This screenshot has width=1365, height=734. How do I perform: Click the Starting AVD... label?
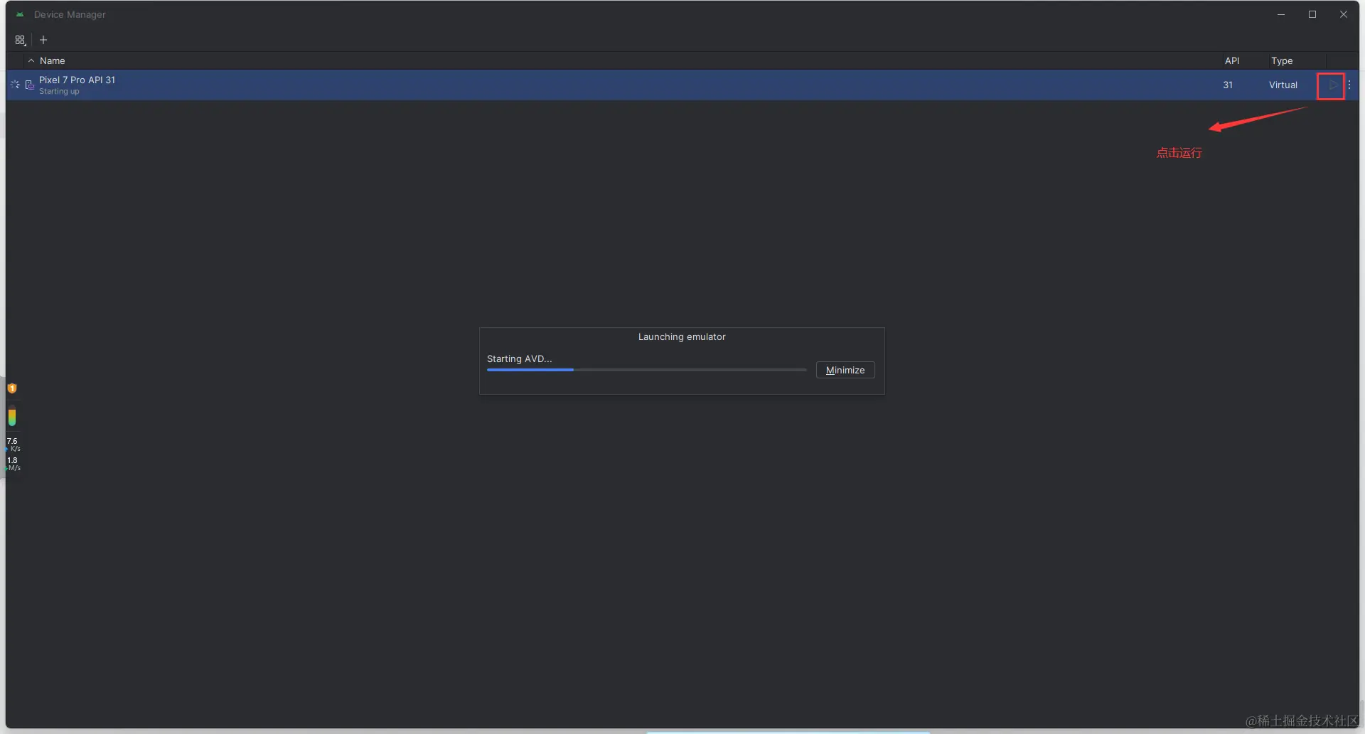[x=519, y=358]
